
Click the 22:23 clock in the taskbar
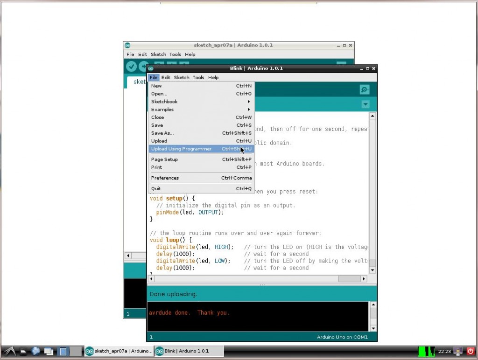click(x=444, y=352)
